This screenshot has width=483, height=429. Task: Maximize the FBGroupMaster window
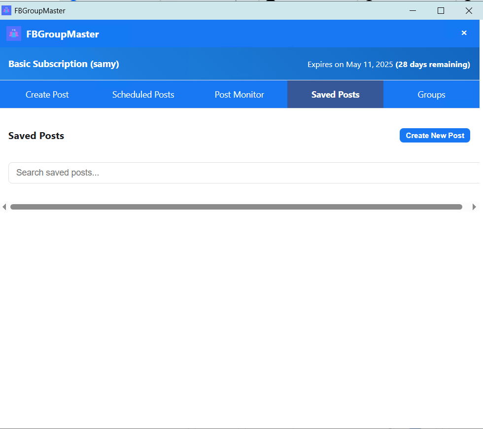click(441, 10)
